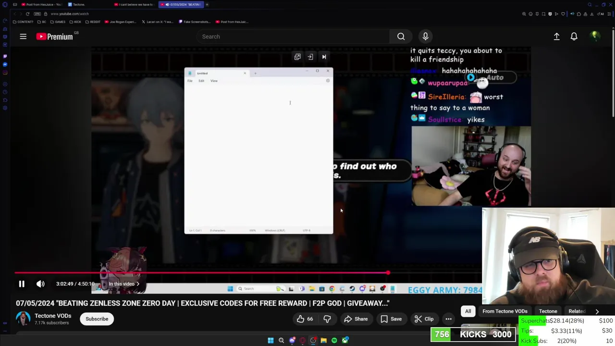Viewport: 615px width, 346px height.
Task: Open the YouTube guide hamburger menu
Action: click(23, 37)
